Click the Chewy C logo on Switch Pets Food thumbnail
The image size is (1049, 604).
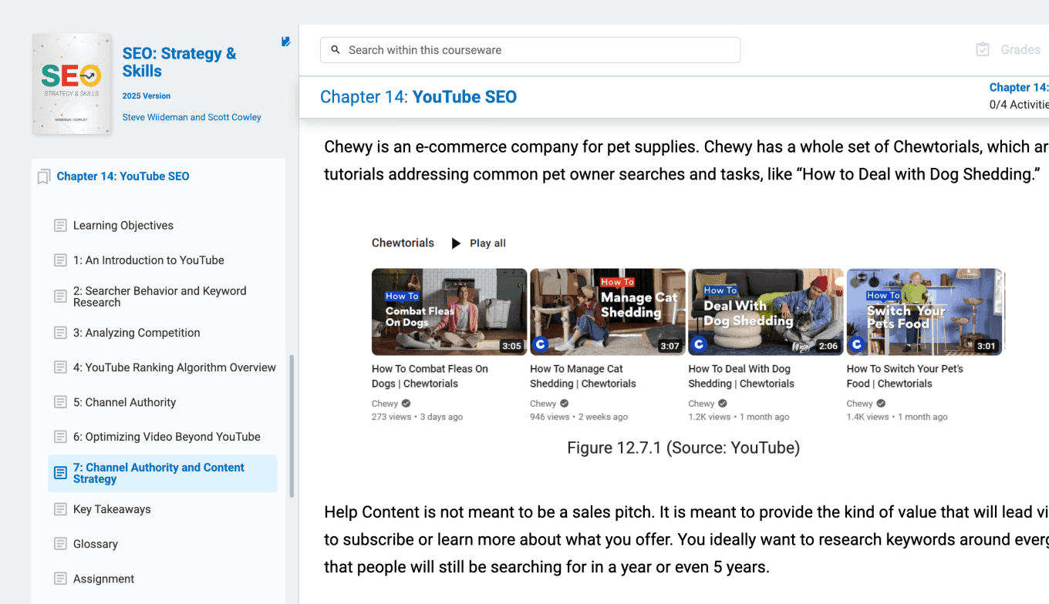point(857,344)
